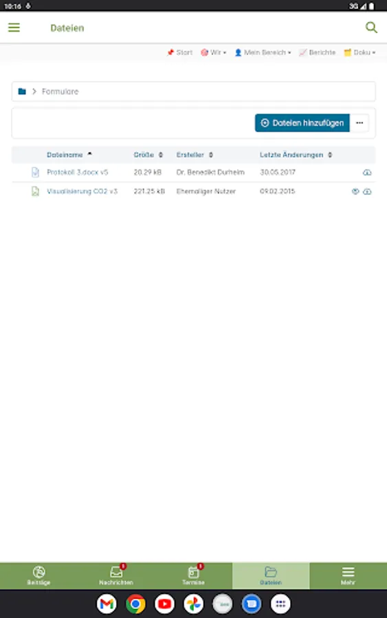Switch to the Termine tab
The width and height of the screenshot is (387, 618).
click(x=193, y=576)
